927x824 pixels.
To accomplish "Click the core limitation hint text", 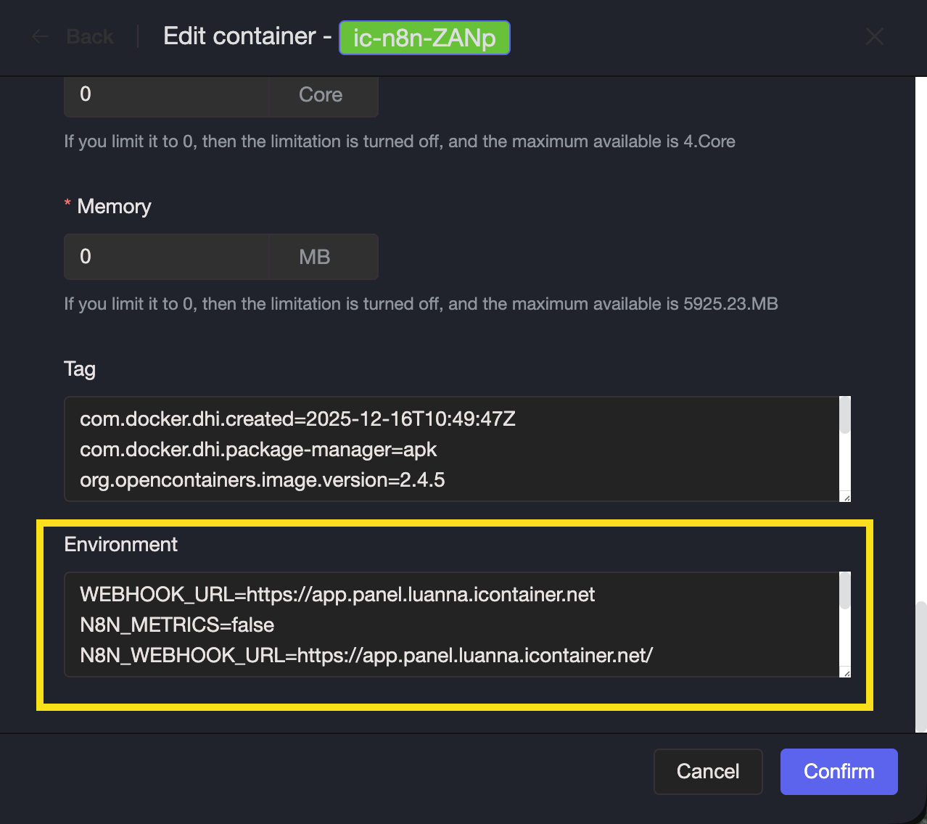I will [400, 141].
